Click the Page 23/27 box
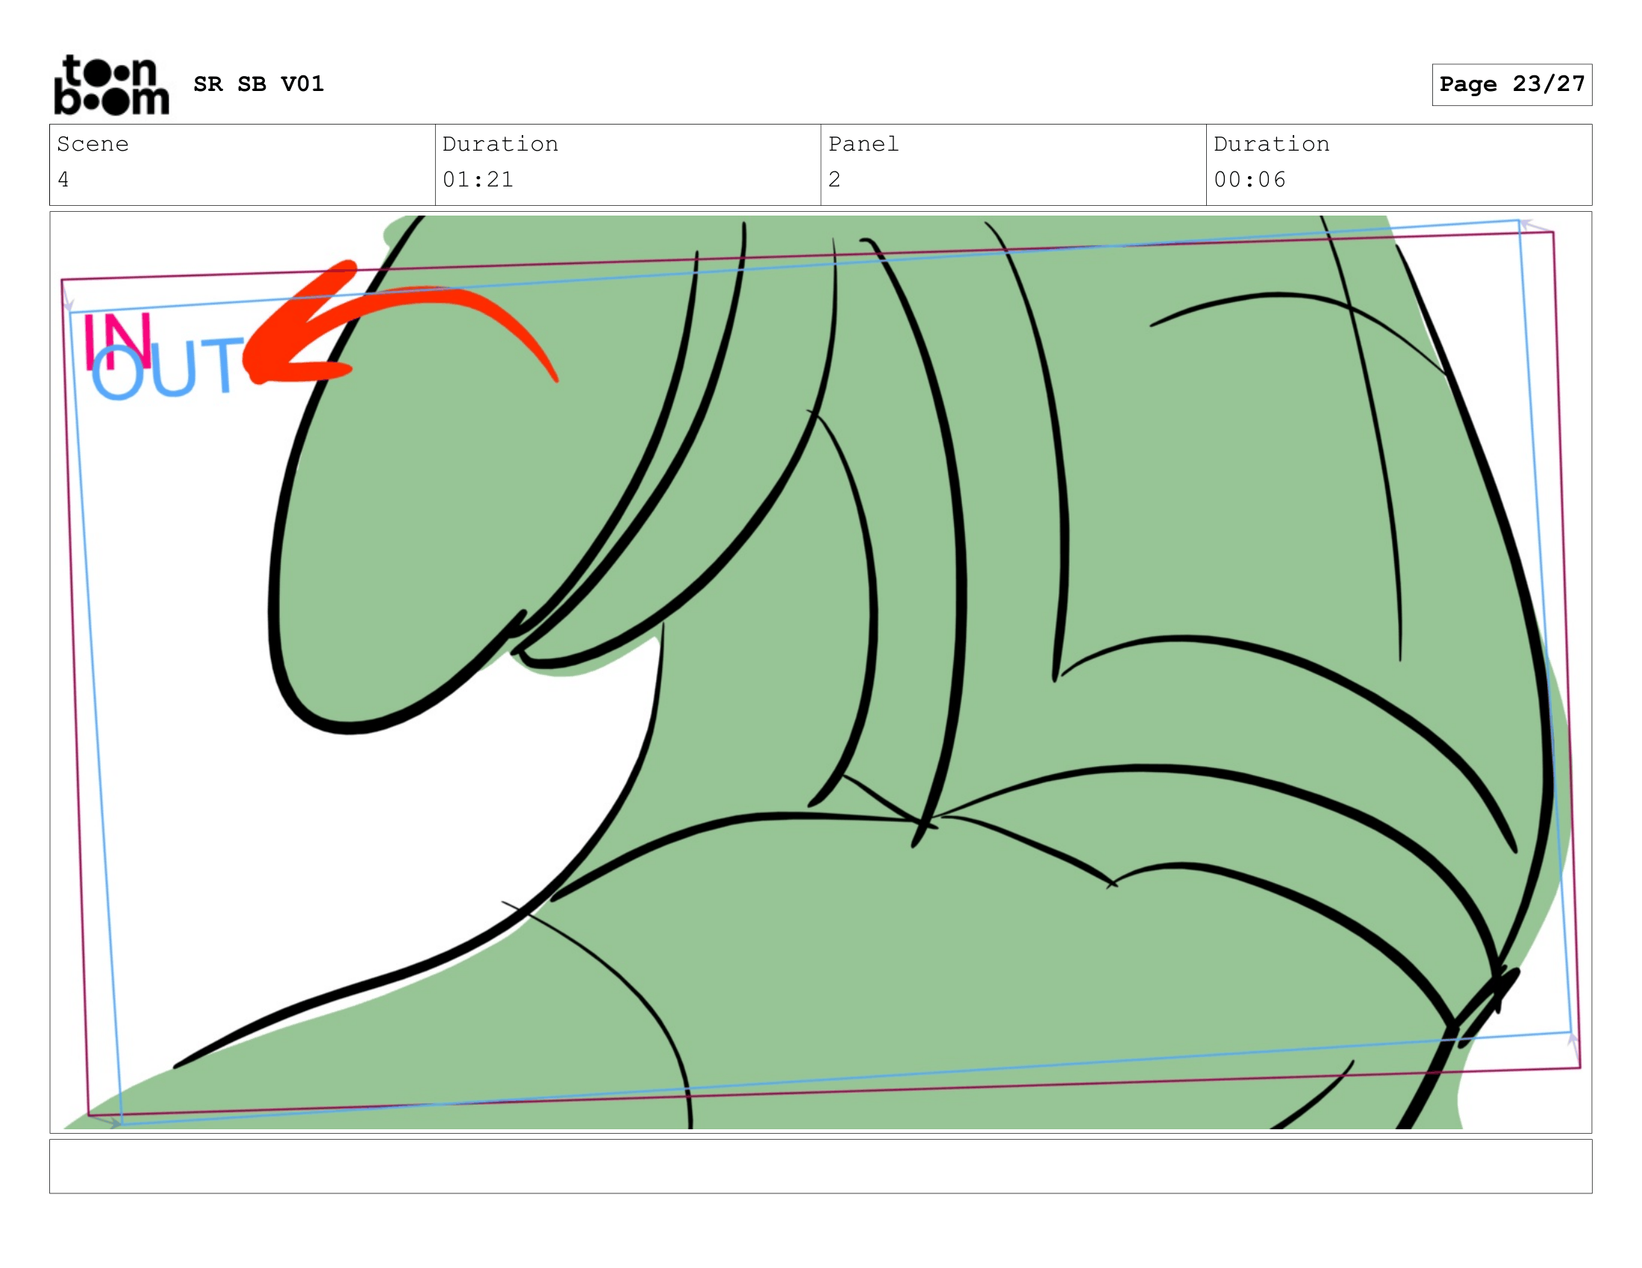The width and height of the screenshot is (1642, 1268). click(1511, 84)
